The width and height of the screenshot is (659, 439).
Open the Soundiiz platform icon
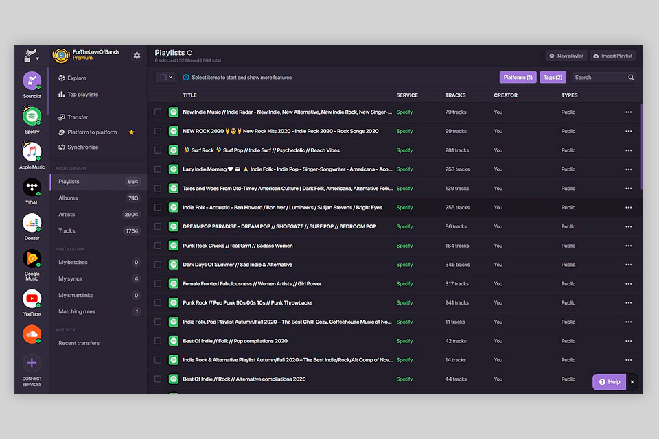click(32, 81)
